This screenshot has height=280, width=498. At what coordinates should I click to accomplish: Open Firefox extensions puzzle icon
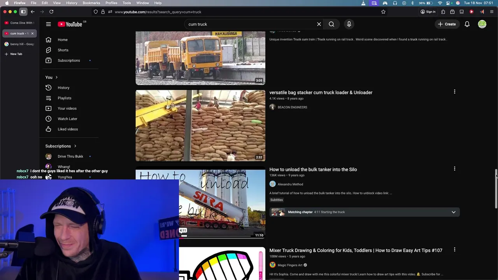[x=443, y=12]
